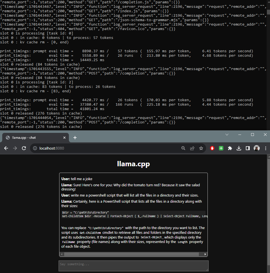Open a new browser tab

(75, 138)
